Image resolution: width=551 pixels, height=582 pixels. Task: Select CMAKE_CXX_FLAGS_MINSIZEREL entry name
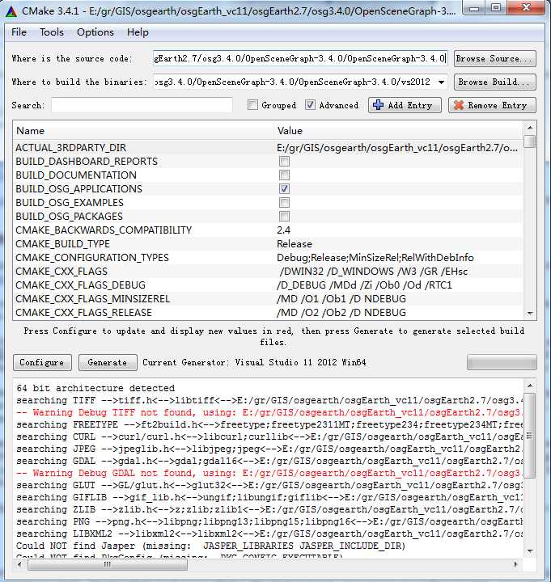(93, 299)
